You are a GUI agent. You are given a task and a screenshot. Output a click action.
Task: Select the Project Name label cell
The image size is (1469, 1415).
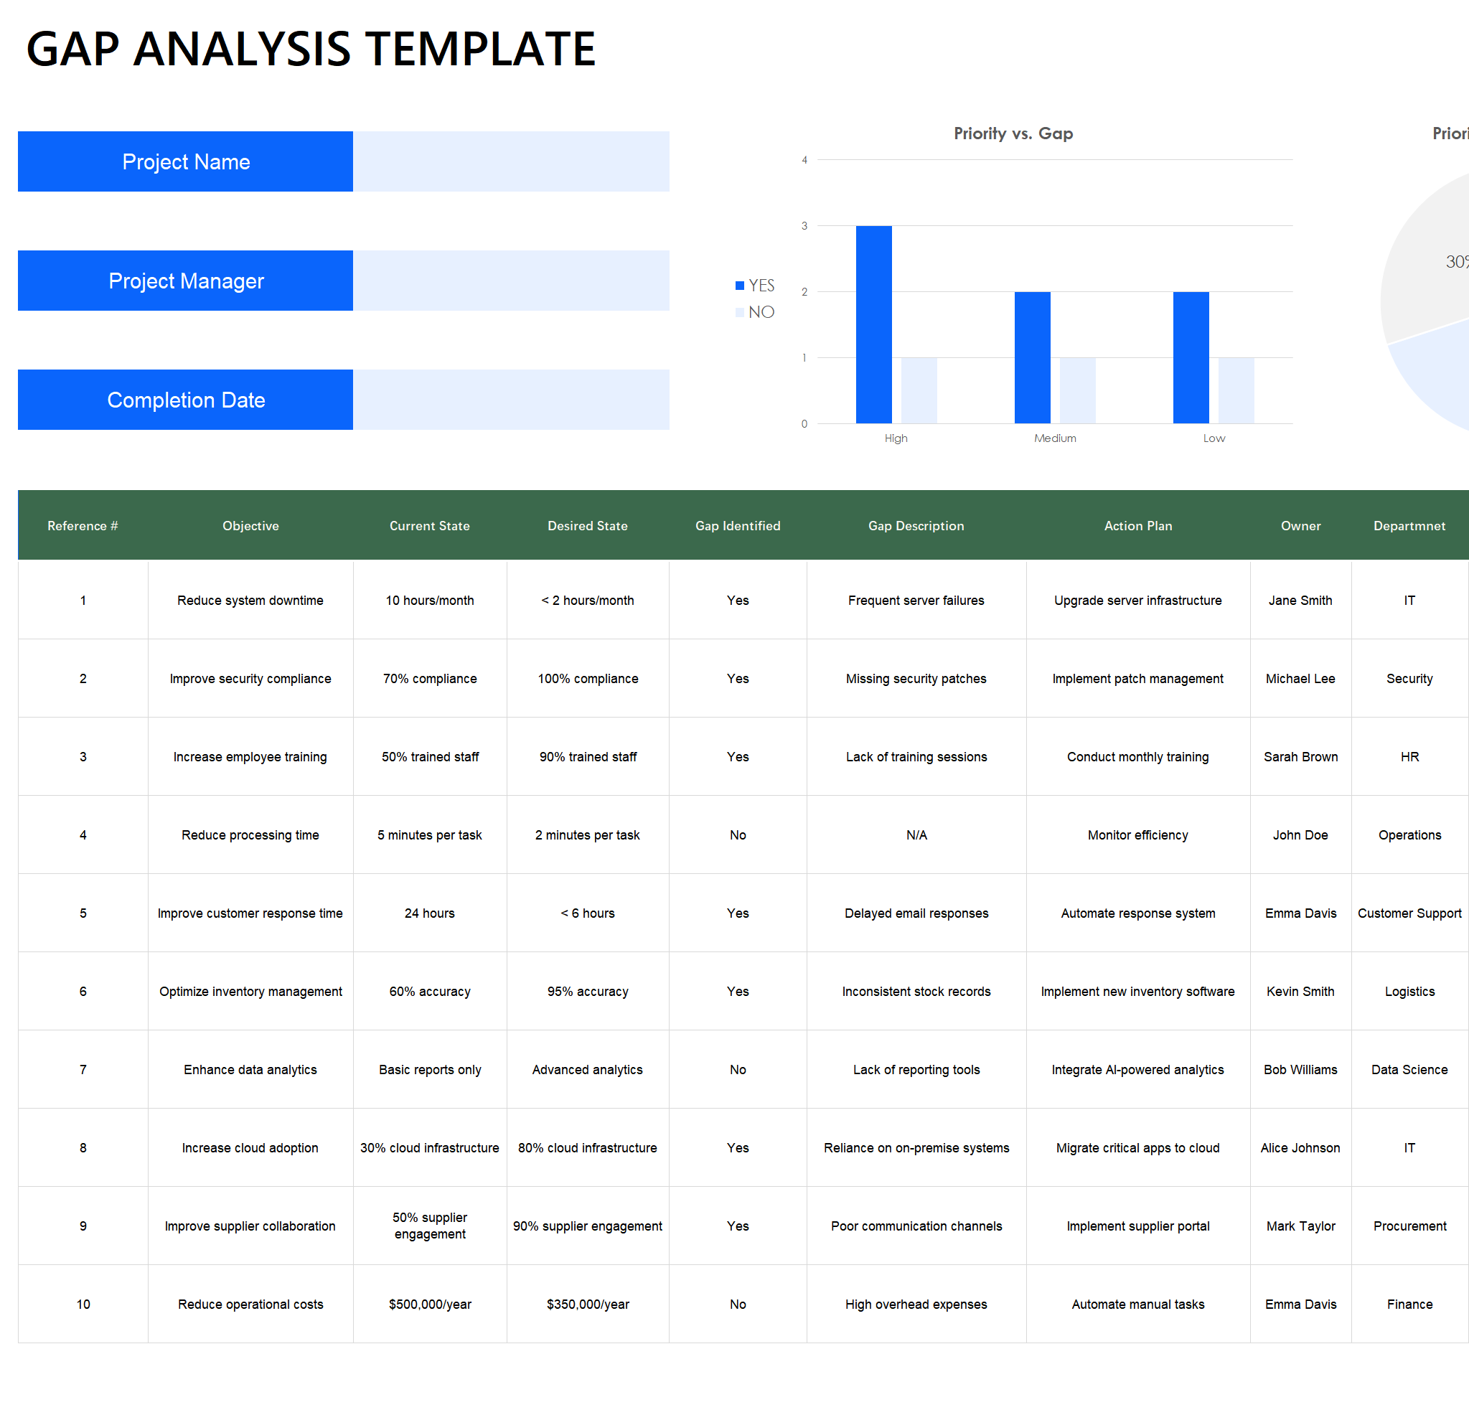185,161
